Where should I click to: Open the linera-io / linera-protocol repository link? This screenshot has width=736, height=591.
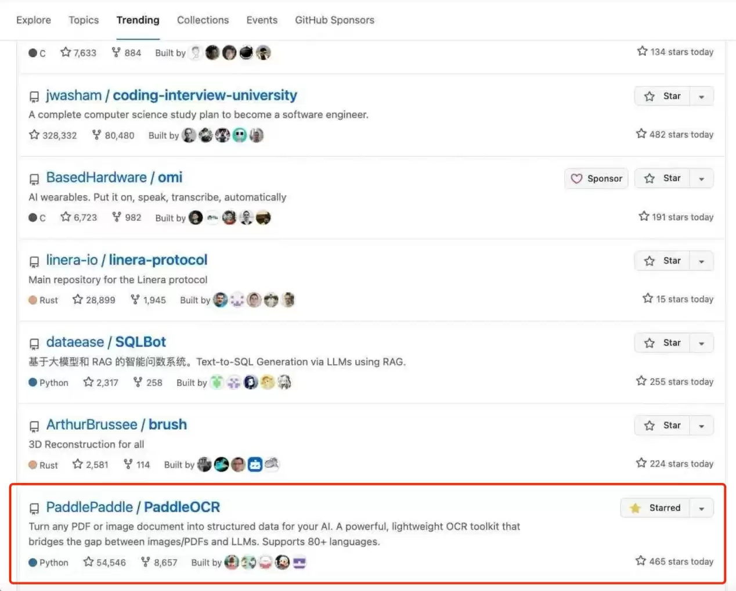(127, 260)
